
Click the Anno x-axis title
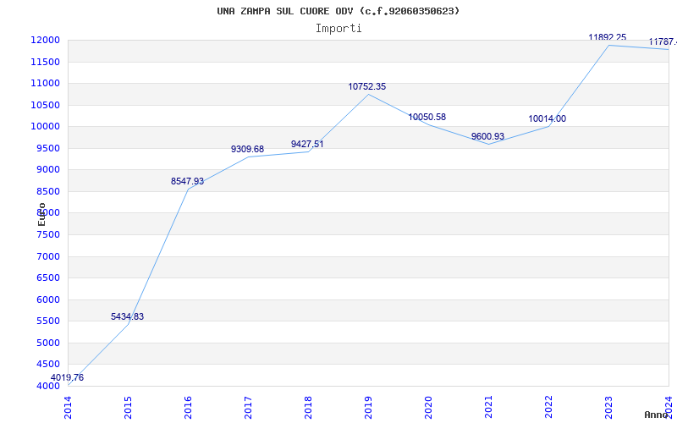coord(657,415)
